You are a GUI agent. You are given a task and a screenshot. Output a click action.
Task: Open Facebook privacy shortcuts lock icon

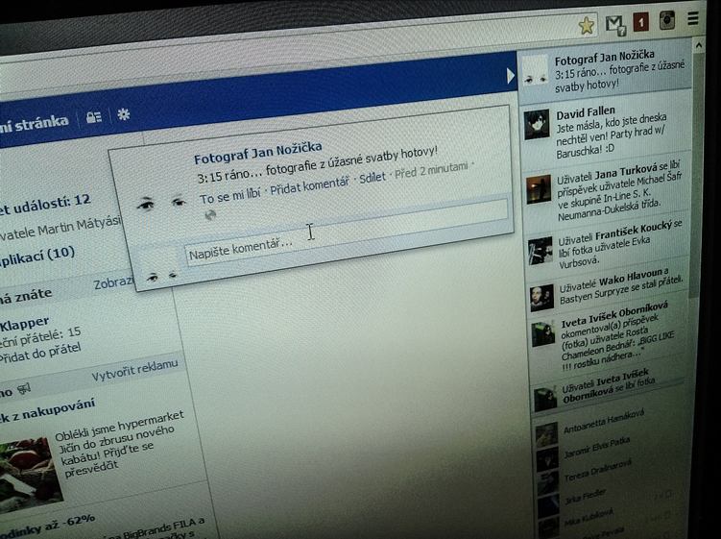coord(94,117)
